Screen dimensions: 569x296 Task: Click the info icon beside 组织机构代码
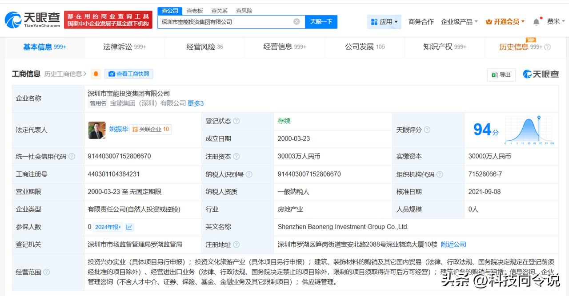tap(440, 174)
